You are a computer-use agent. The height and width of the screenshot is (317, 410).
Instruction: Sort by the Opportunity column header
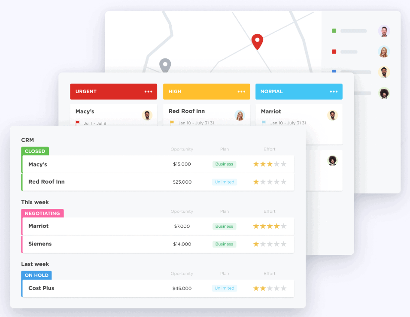[x=182, y=149]
